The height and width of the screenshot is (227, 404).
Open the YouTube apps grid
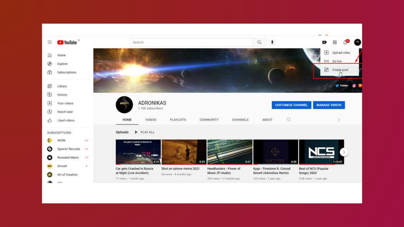click(335, 42)
